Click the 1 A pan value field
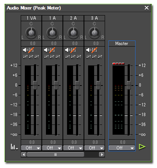The height and width of the screenshot is (168, 157). 52,44
